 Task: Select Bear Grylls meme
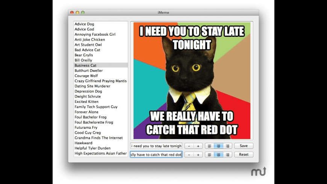click(x=101, y=55)
